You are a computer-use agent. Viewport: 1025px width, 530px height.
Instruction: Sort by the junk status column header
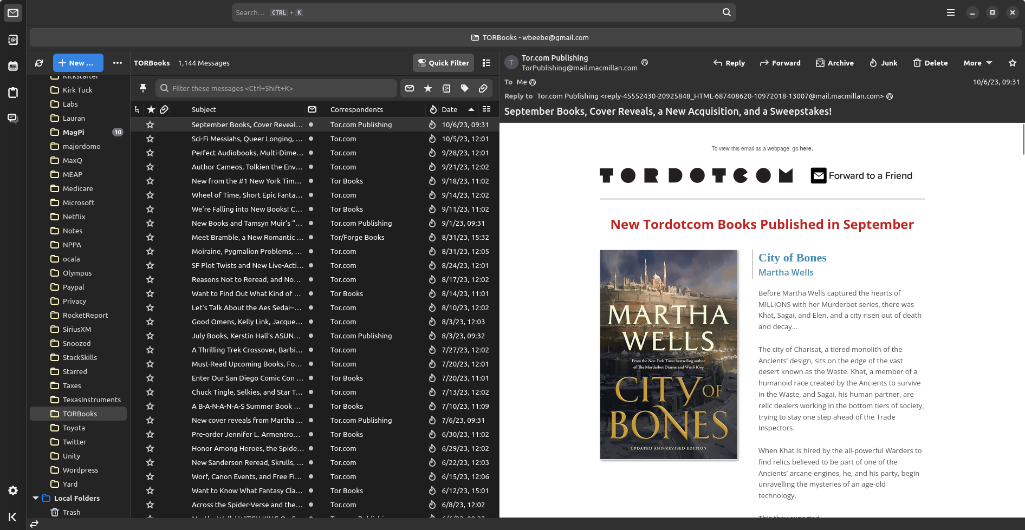tap(433, 109)
